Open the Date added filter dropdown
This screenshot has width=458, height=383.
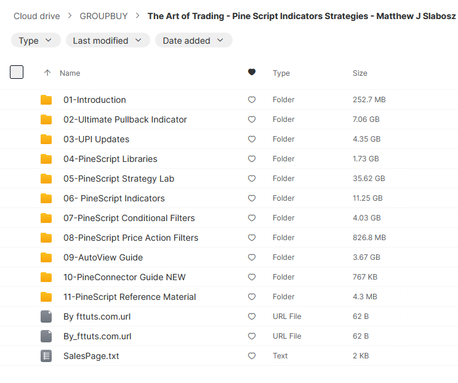[193, 41]
